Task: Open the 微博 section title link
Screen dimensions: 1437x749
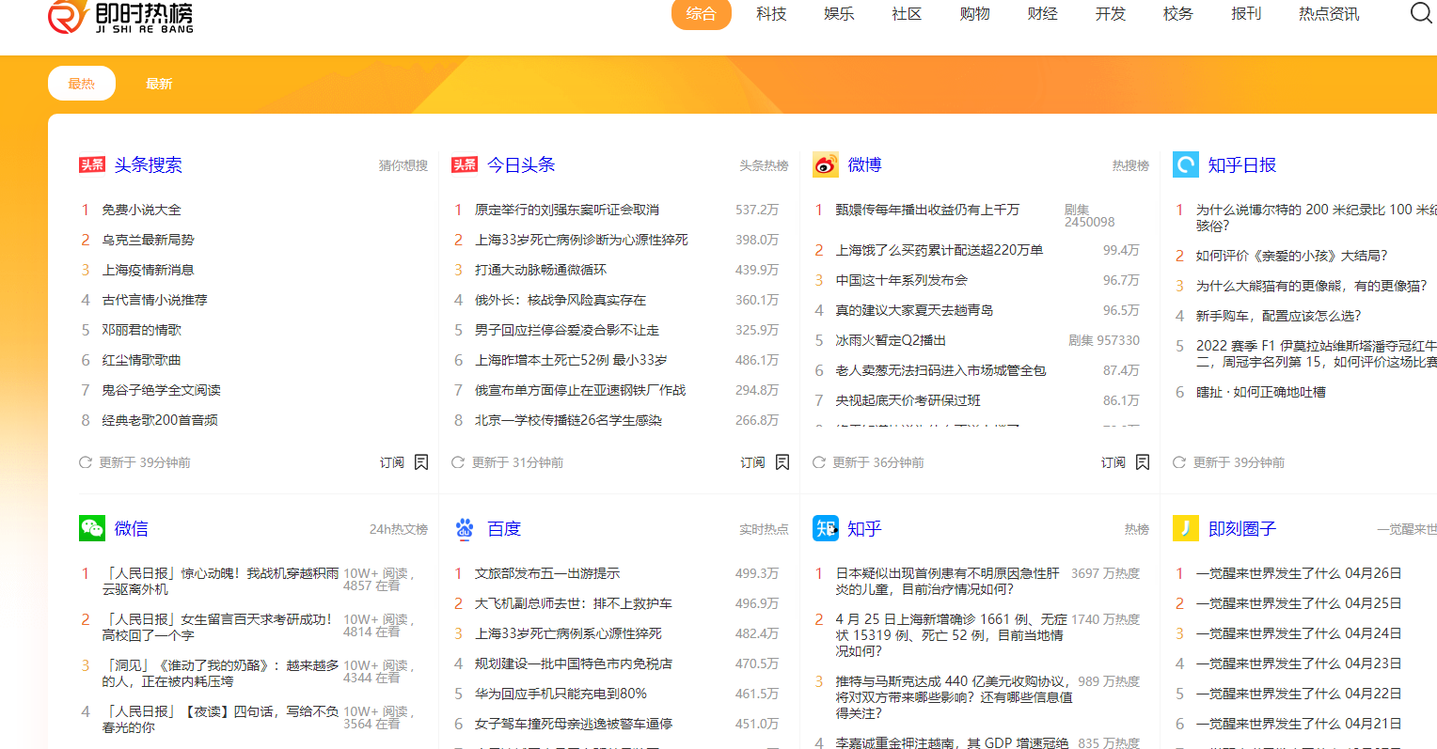Action: [864, 164]
